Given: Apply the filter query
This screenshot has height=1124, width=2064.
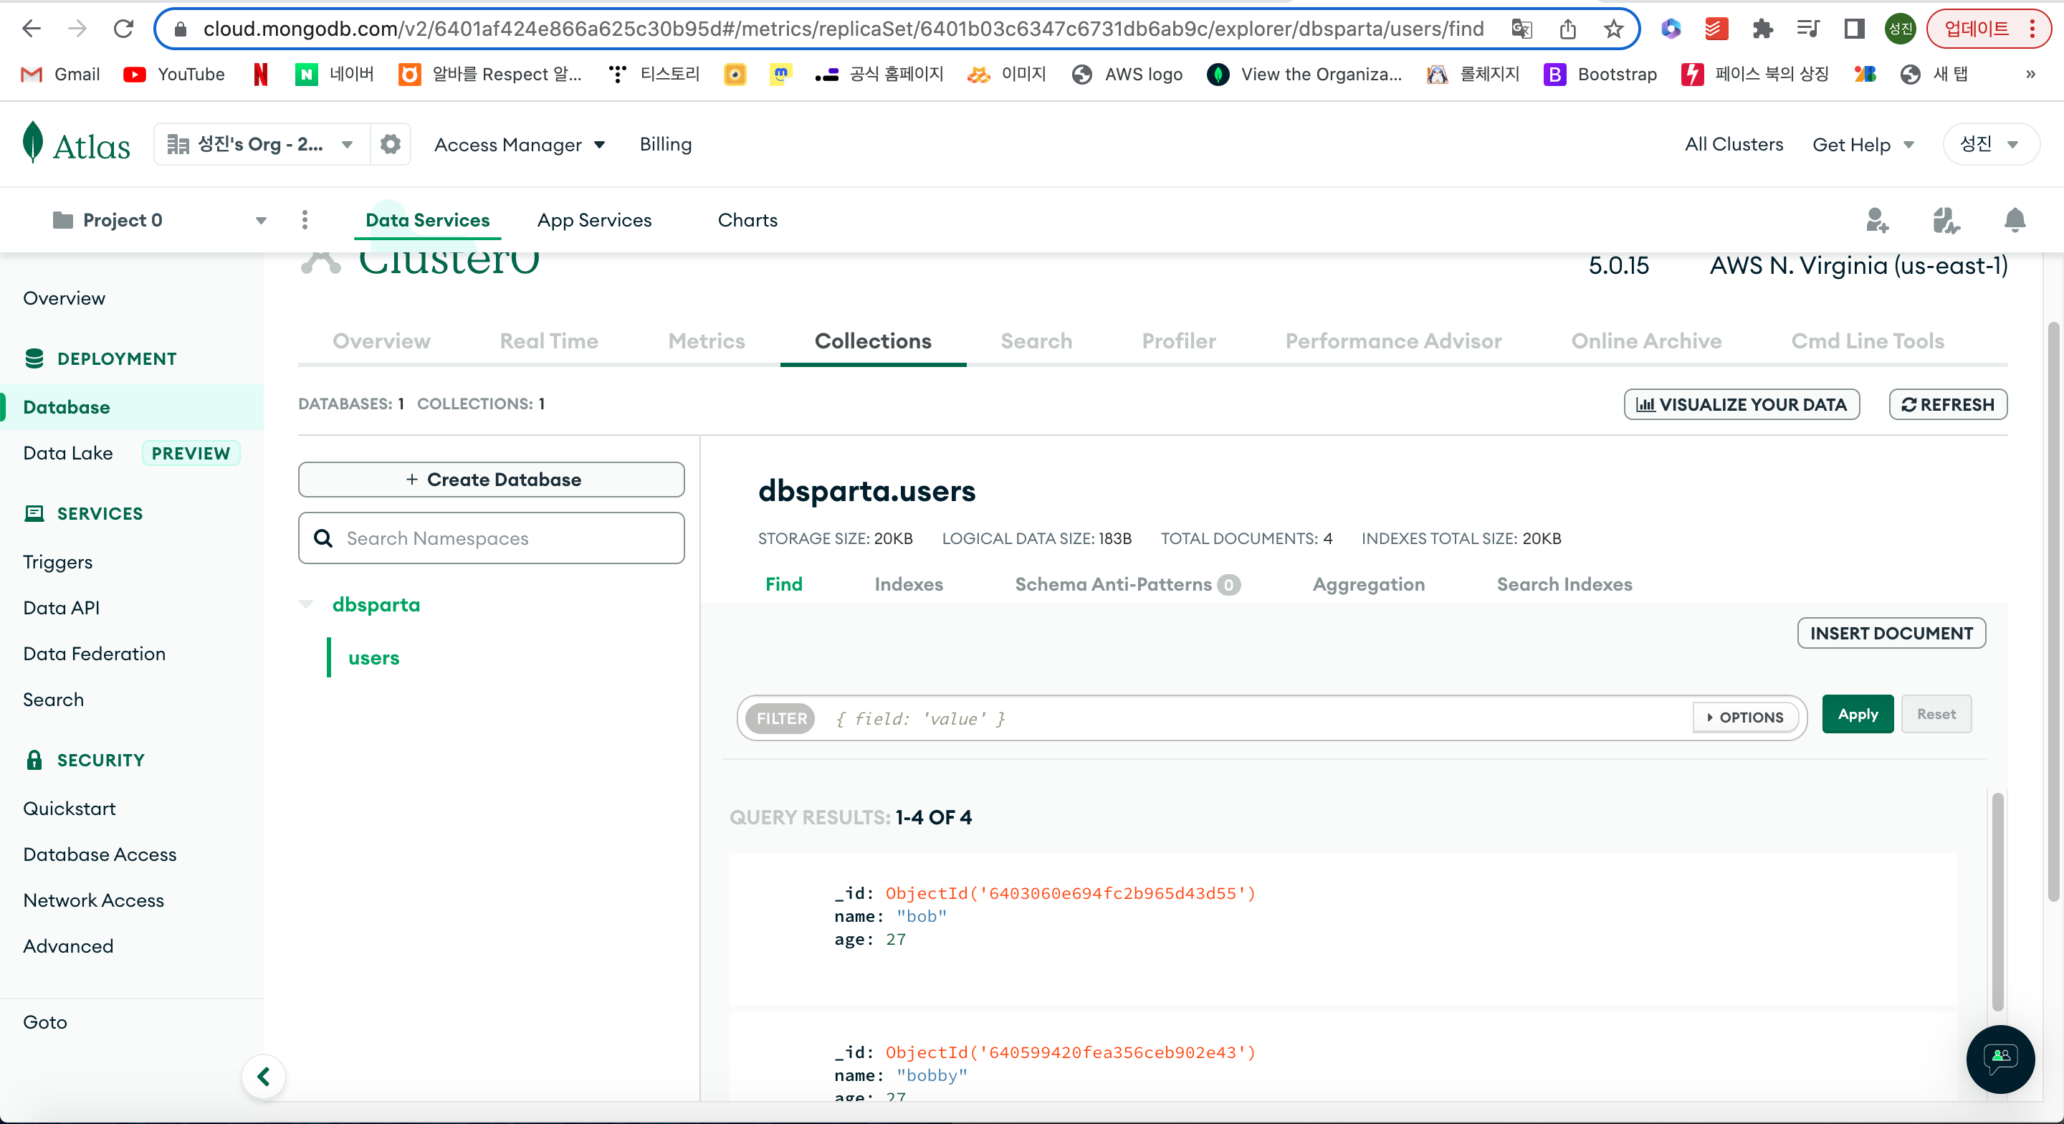Looking at the screenshot, I should (1858, 713).
